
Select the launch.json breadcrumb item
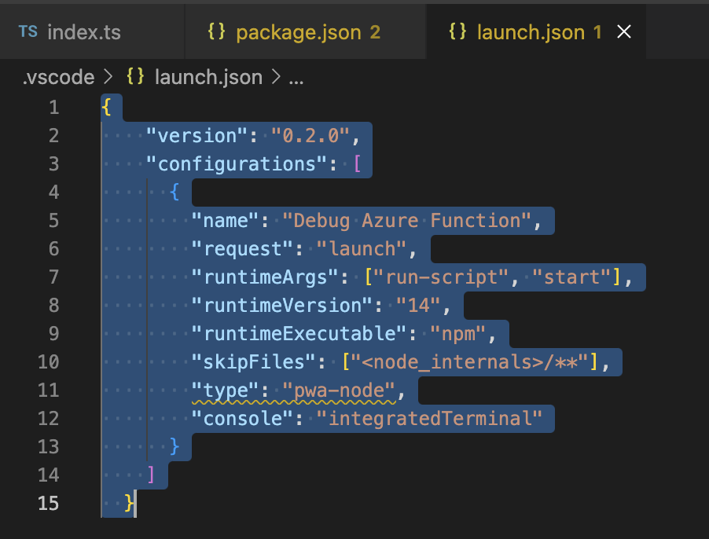(x=208, y=77)
